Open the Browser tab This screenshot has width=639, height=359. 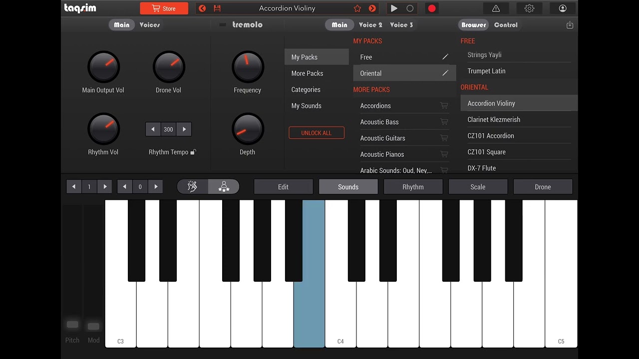[474, 25]
